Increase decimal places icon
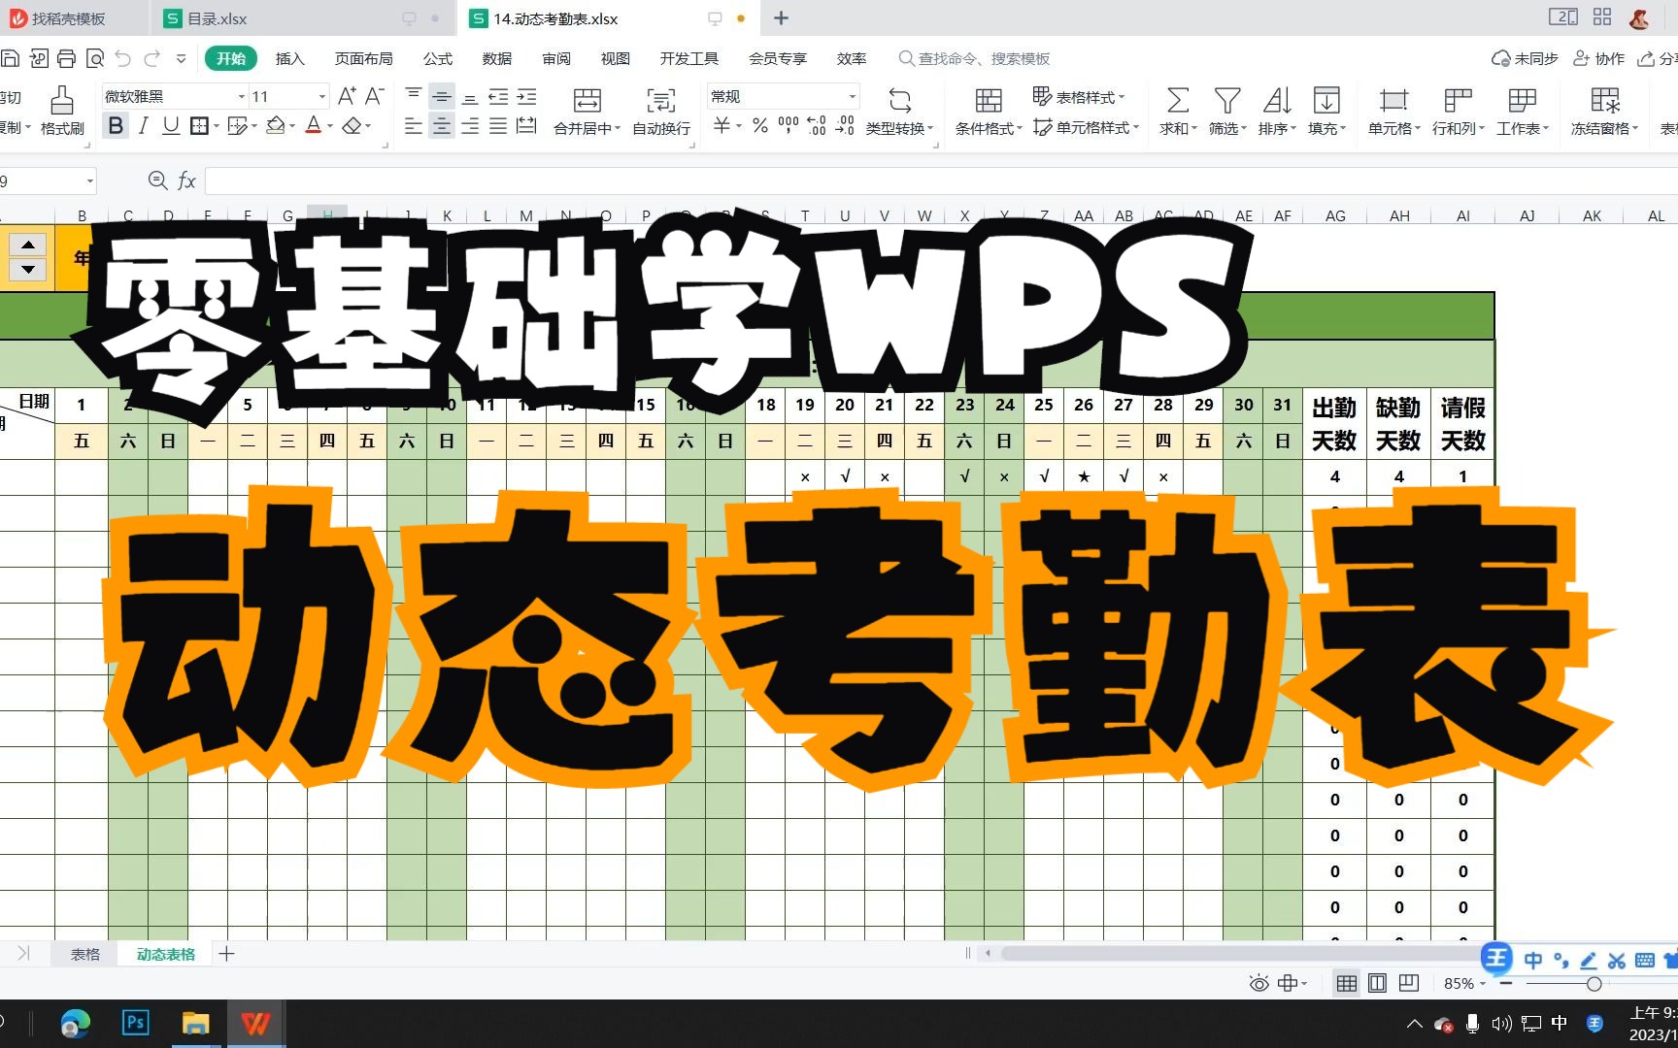 [817, 125]
